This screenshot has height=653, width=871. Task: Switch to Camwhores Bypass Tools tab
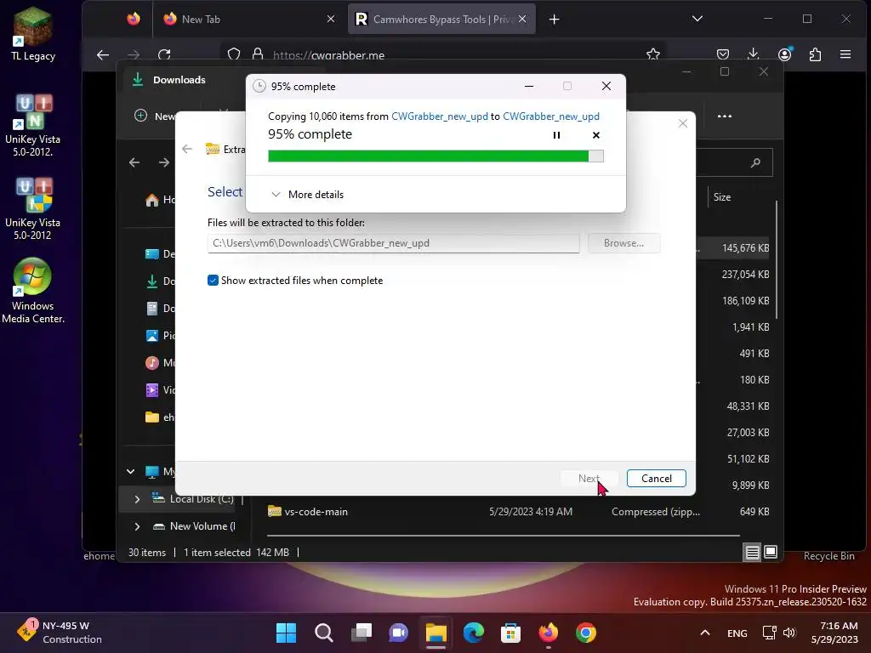441,20
